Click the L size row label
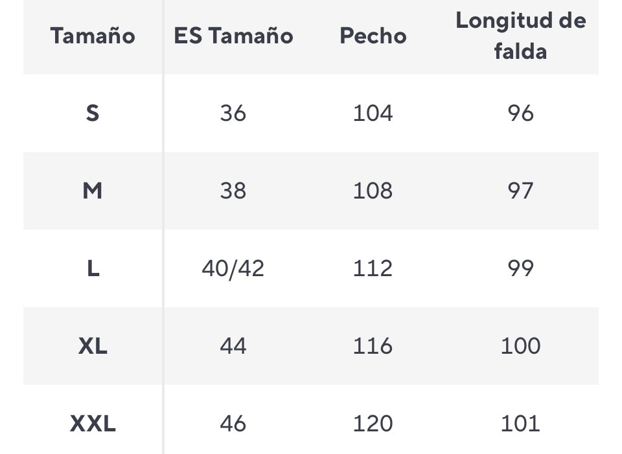This screenshot has height=454, width=622. coord(93,268)
